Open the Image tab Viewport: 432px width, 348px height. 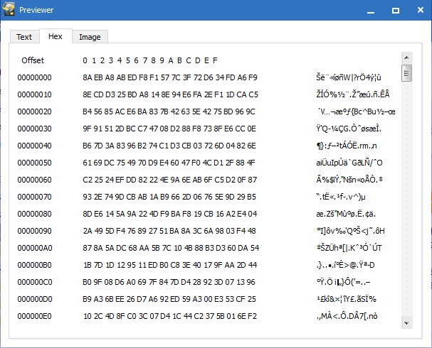tap(90, 37)
